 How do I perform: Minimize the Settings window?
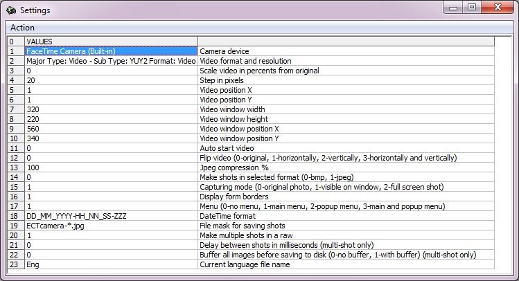(453, 8)
